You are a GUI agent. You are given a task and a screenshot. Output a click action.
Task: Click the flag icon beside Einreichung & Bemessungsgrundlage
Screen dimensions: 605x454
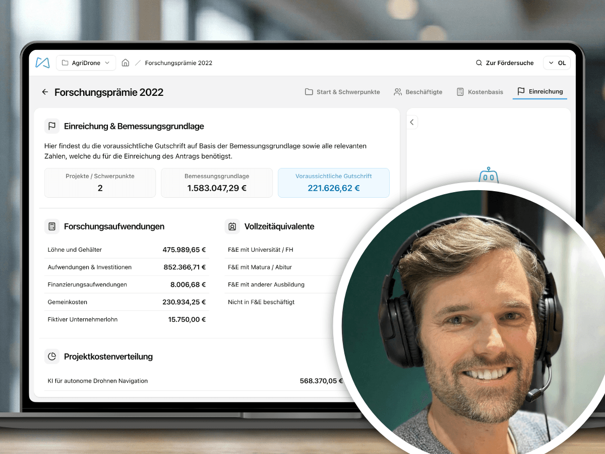coord(52,126)
